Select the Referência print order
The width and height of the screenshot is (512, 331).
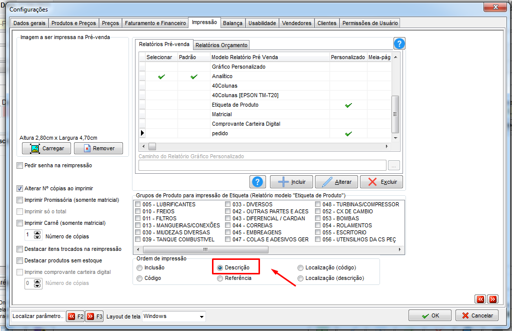click(220, 278)
